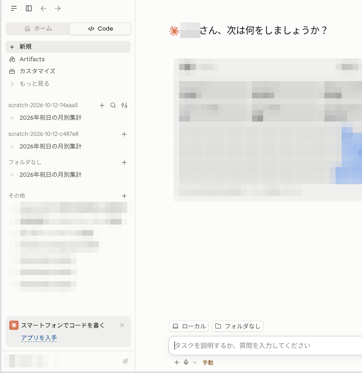Add session in フォルダなし group
362x373 pixels.
[x=124, y=162]
